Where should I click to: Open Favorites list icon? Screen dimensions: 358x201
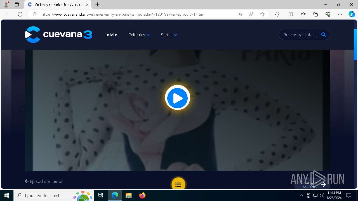(x=303, y=14)
